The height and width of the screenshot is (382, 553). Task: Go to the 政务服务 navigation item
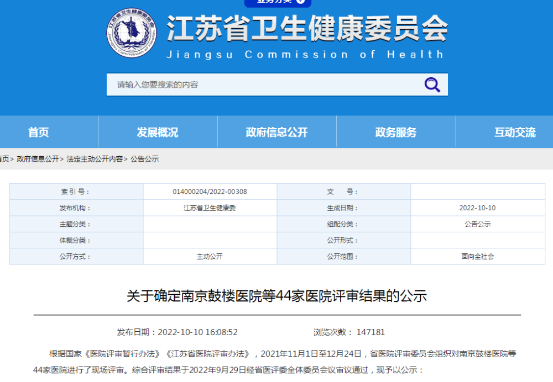[x=396, y=132]
